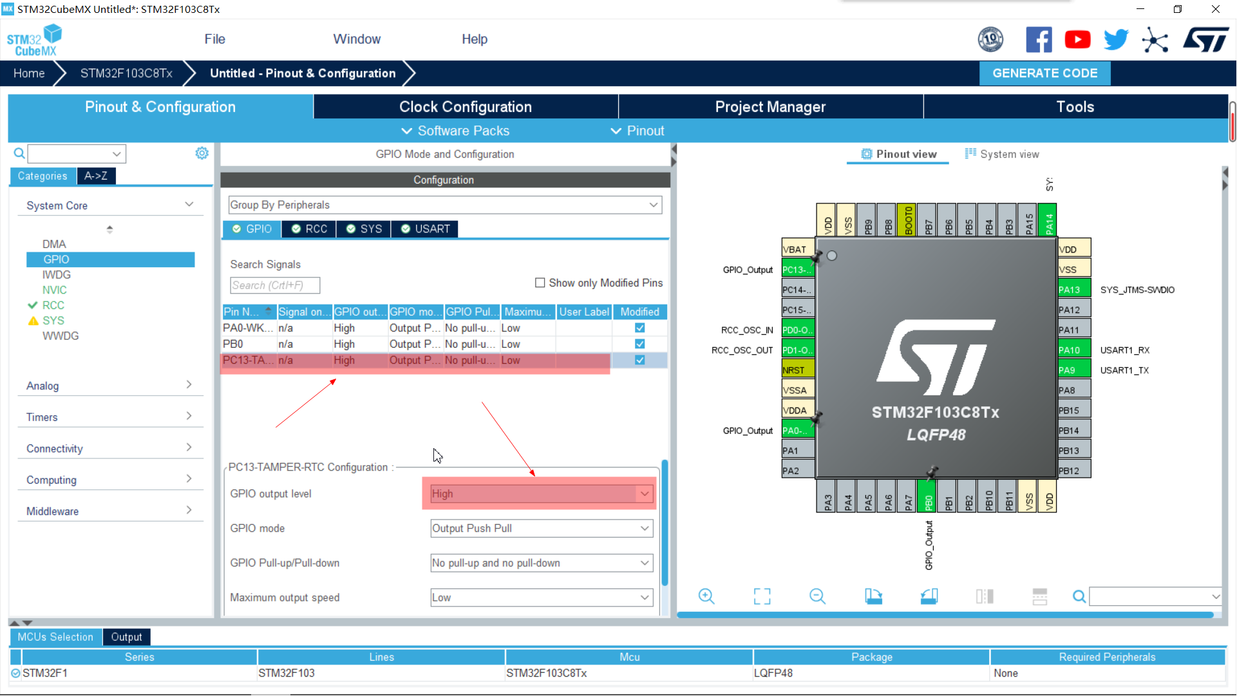Open the settings gear in the categories panel
This screenshot has height=696, width=1237.
pos(202,153)
